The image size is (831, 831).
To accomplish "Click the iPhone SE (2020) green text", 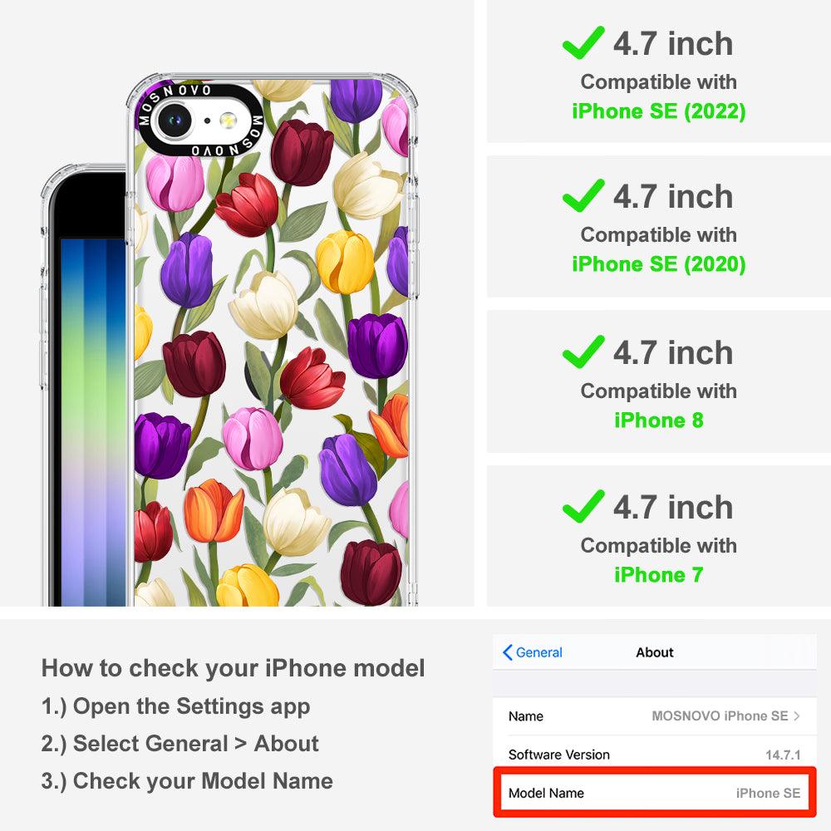I will (659, 264).
